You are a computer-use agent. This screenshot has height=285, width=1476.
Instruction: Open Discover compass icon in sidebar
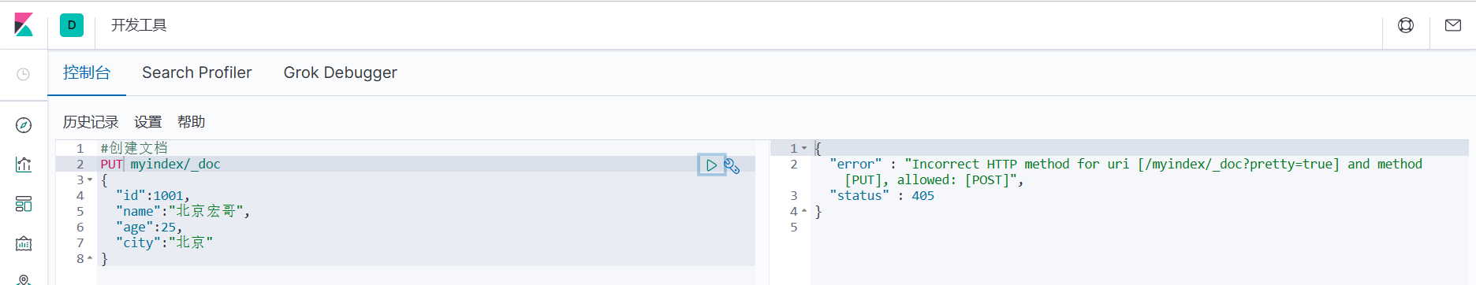coord(24,125)
